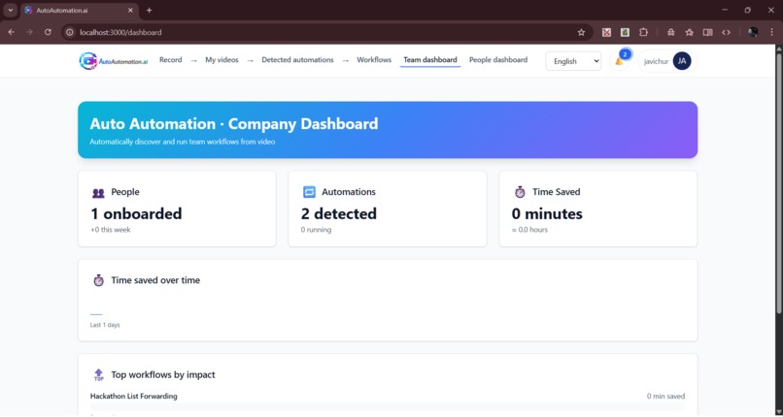Click the page vertical scrollbar
Screen dimensions: 783x417
pos(778,184)
